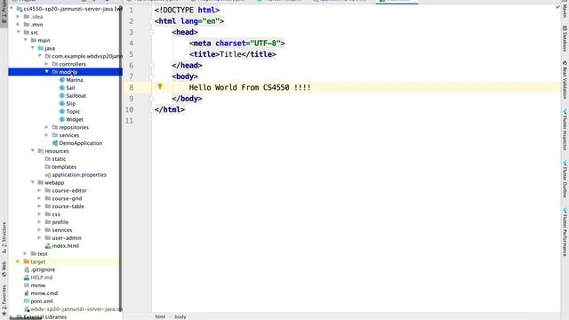Expand the services package under com.example

[47, 135]
